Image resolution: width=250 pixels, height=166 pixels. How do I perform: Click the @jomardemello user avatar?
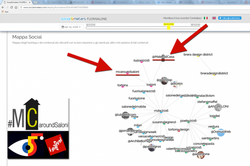130,132
